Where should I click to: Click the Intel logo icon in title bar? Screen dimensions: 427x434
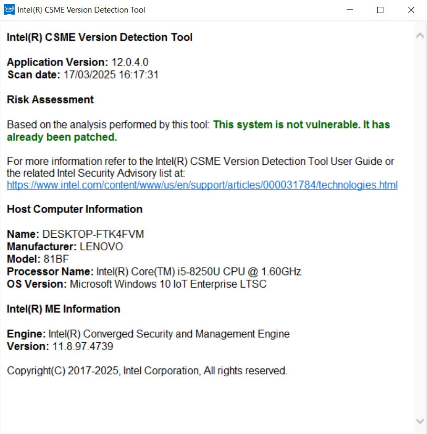coord(9,10)
